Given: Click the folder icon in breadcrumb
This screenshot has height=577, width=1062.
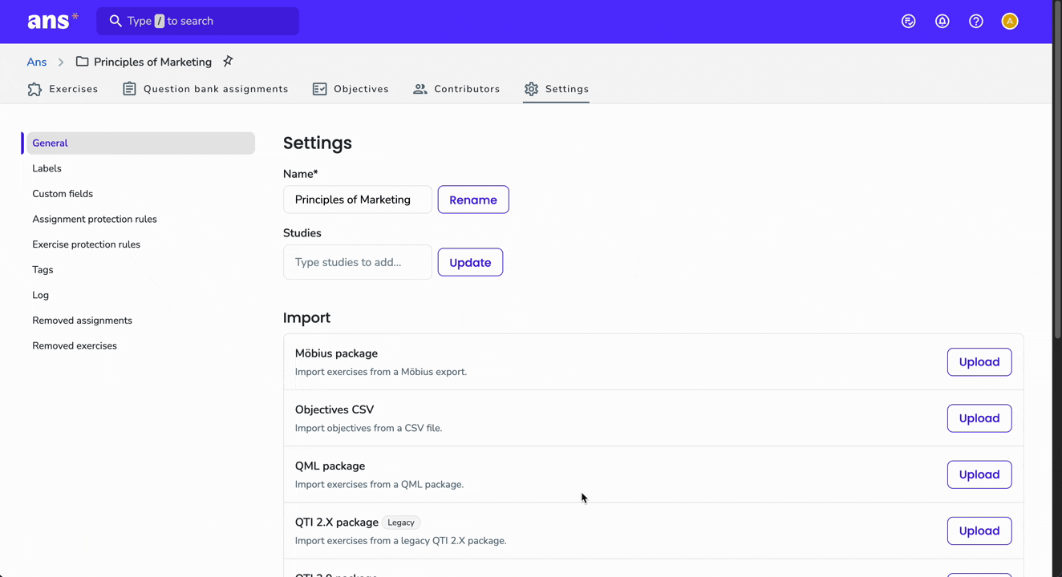Looking at the screenshot, I should [x=82, y=62].
